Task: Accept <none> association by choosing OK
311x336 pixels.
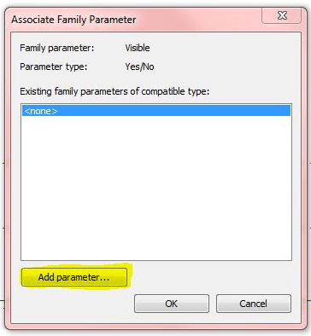Action: point(172,304)
